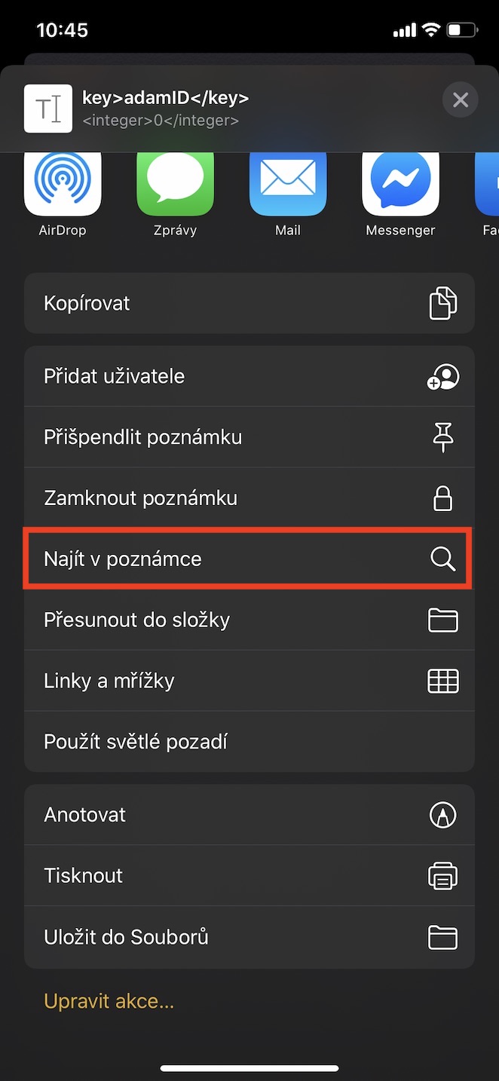Viewport: 499px width, 1081px height.
Task: Tap the pushpin icon
Action: point(442,437)
